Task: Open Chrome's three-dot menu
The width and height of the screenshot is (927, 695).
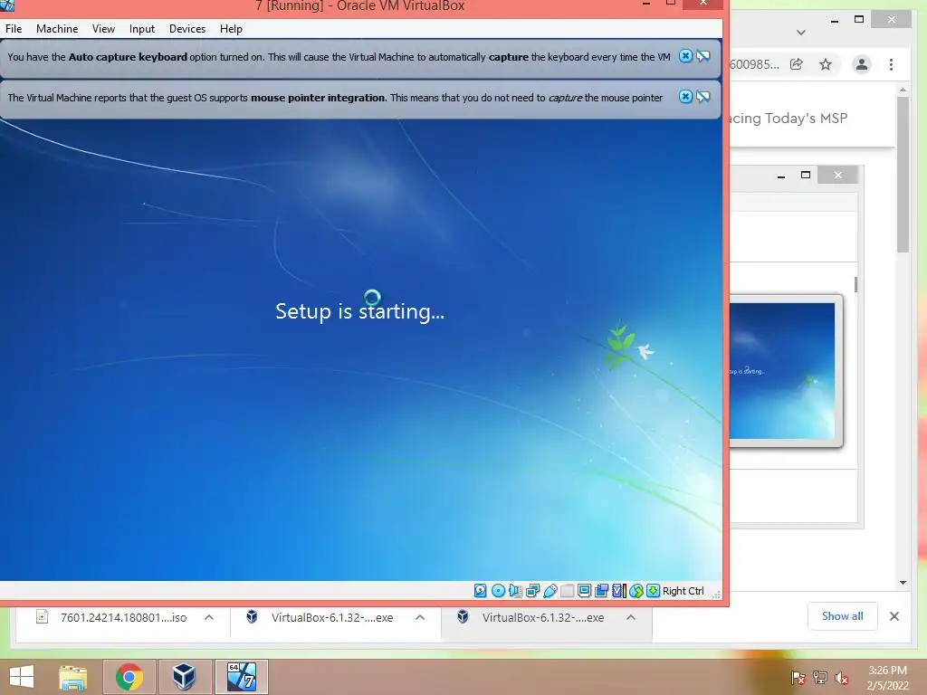Action: (891, 64)
